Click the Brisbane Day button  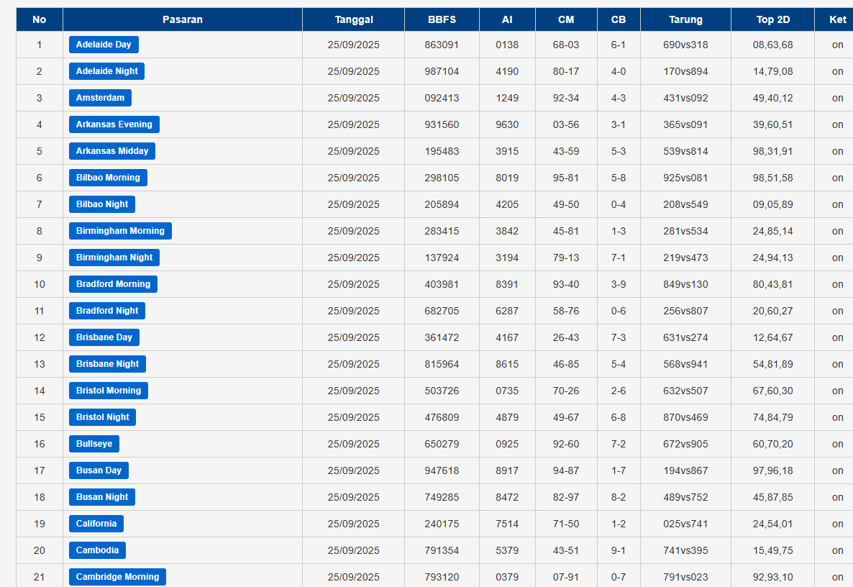[x=104, y=337]
